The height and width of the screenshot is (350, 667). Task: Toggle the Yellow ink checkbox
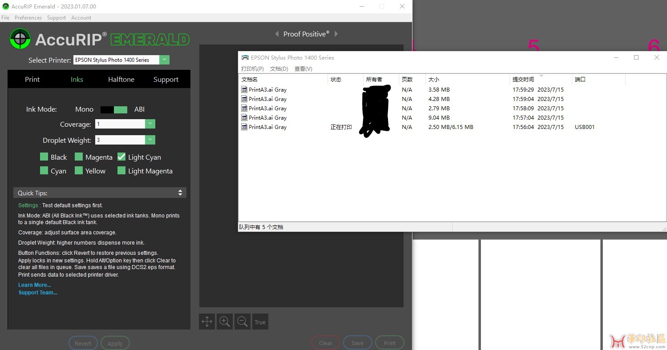tap(79, 170)
